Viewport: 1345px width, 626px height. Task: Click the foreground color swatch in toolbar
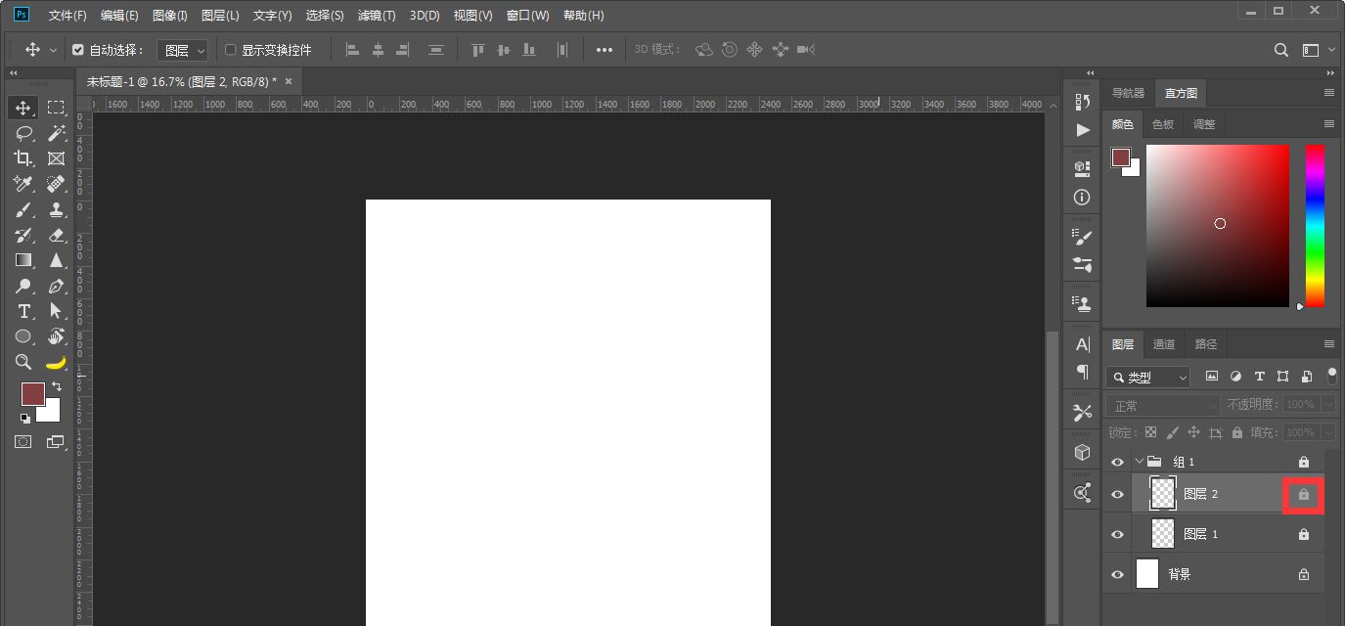coord(32,393)
